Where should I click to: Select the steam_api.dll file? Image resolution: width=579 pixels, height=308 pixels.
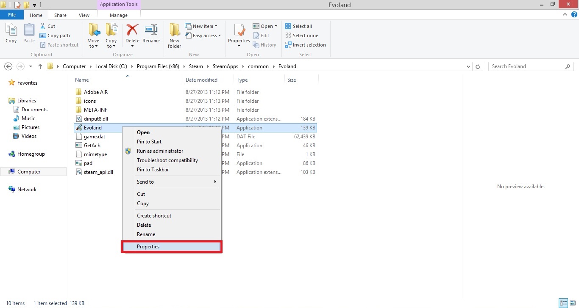pos(98,172)
